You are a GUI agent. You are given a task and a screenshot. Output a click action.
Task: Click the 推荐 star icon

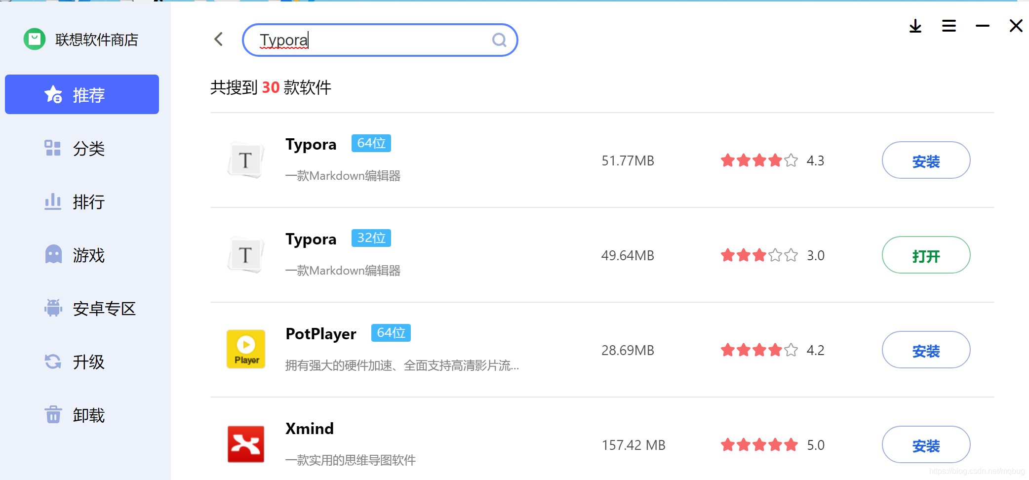click(53, 94)
